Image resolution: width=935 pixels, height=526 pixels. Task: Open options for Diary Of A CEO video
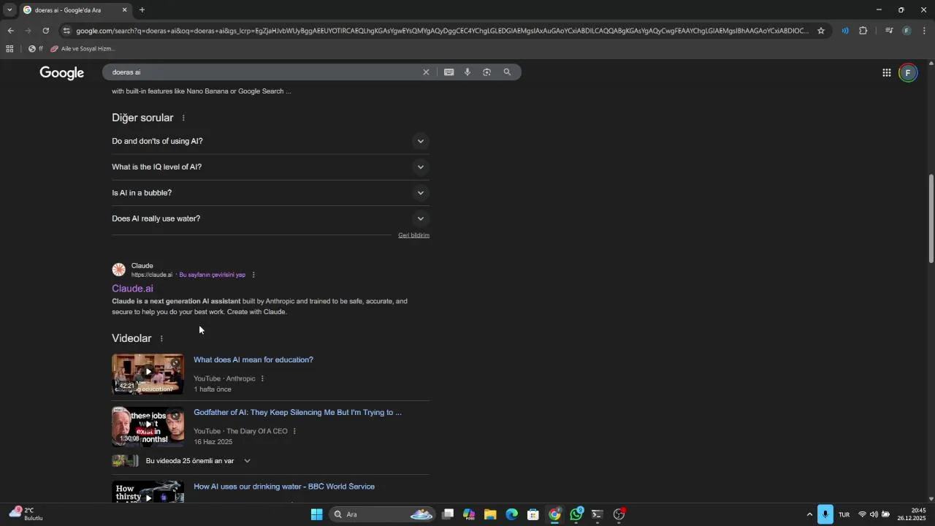(294, 431)
